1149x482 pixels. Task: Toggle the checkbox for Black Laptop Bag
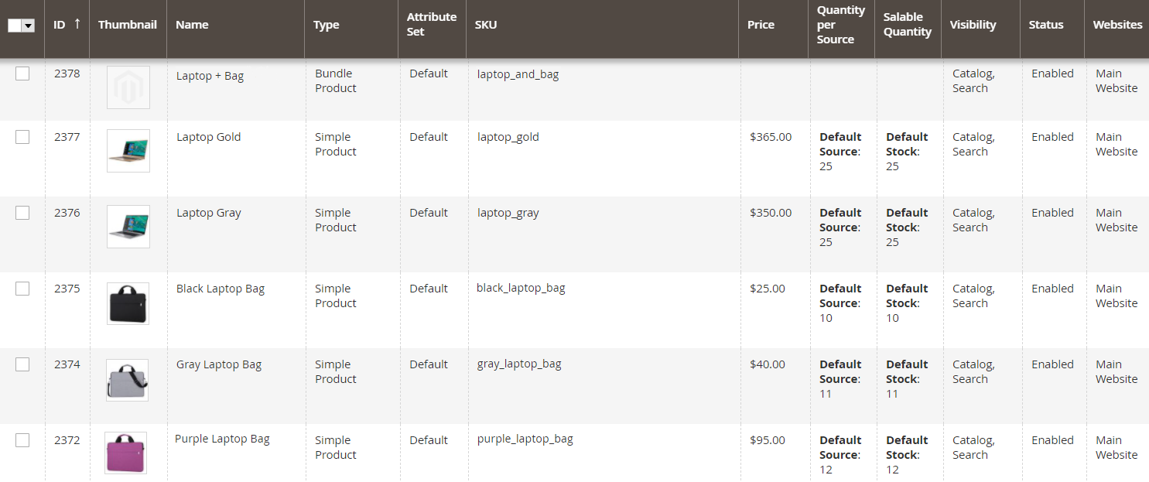click(22, 289)
